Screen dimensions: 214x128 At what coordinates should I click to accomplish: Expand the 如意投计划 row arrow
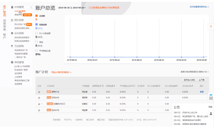42,104
